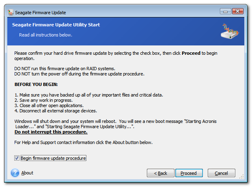Click the bold word Proceed in instructions
Image resolution: width=252 pixels, height=187 pixels.
191,53
